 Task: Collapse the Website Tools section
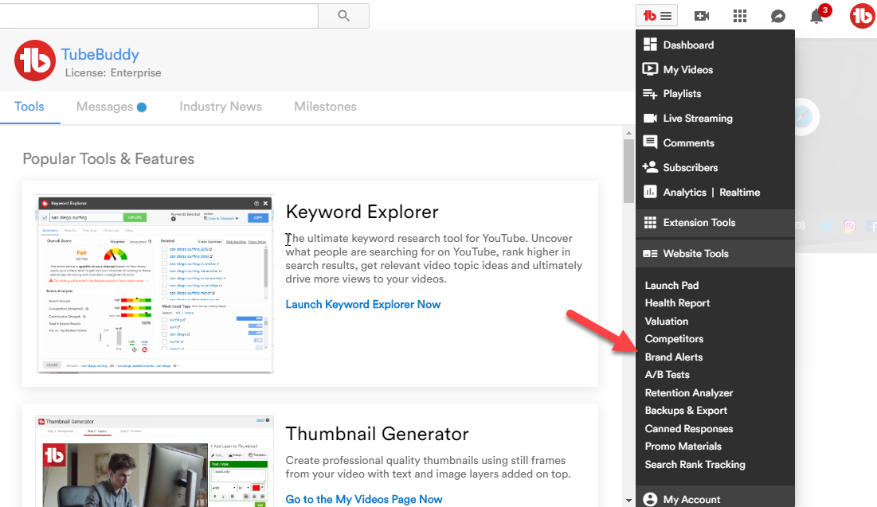coord(695,254)
